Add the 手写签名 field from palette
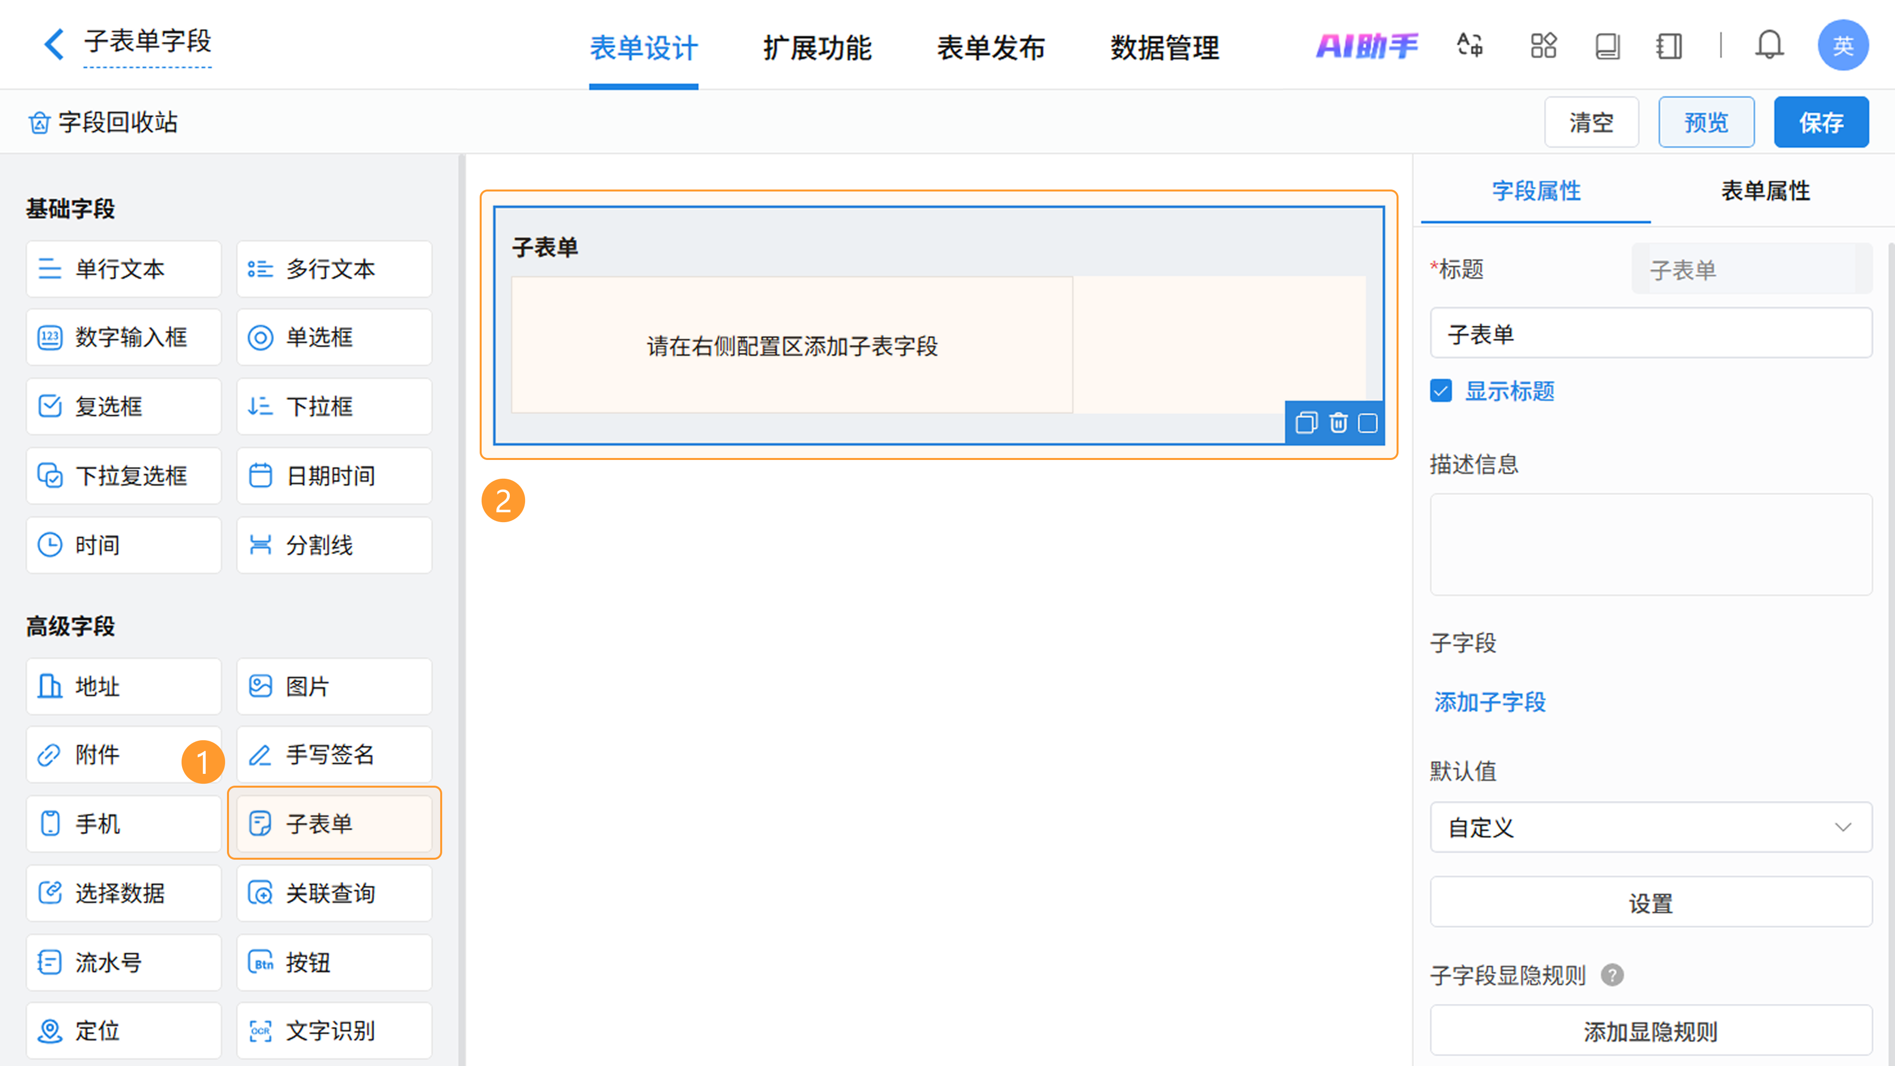This screenshot has height=1066, width=1895. pos(334,754)
